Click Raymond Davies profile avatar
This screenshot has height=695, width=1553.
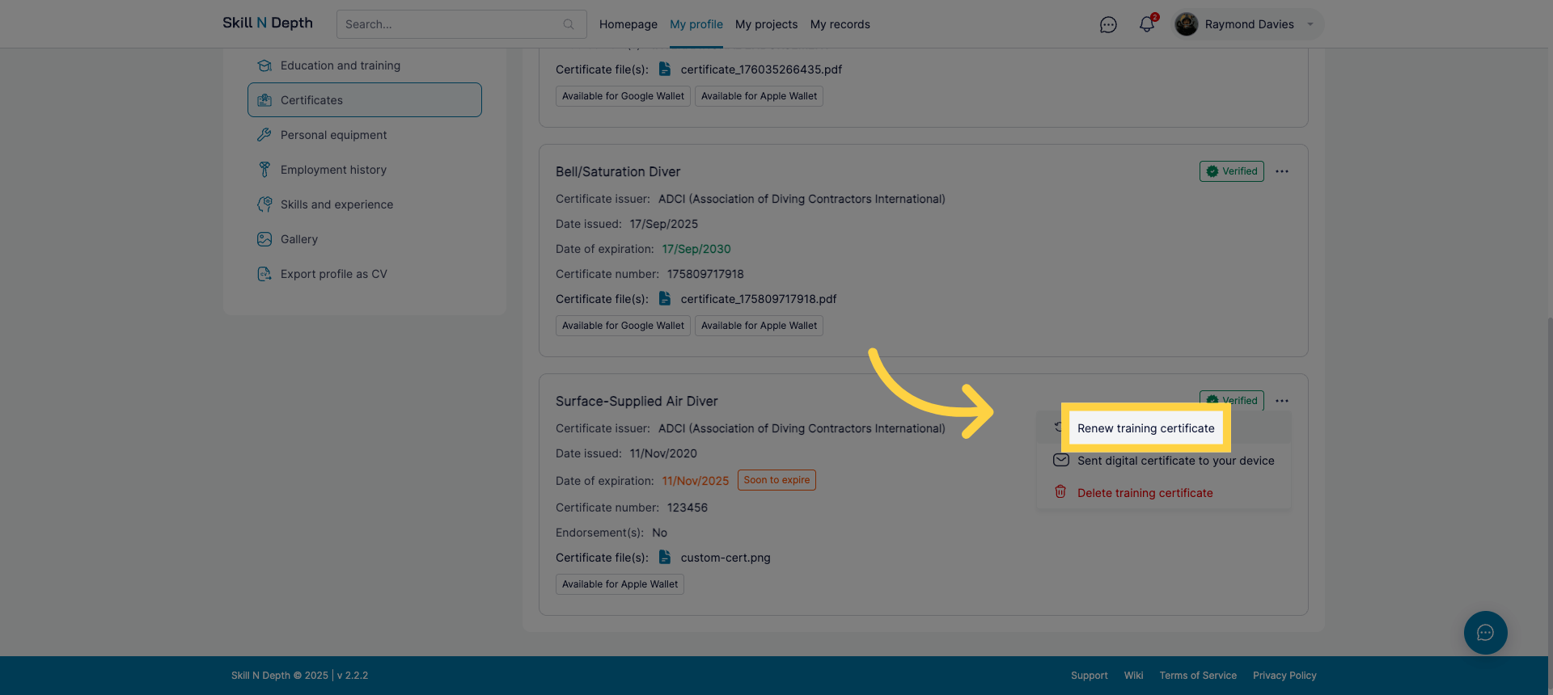pos(1187,24)
